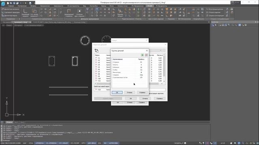The width and height of the screenshot is (259, 145).
Task: Undo the last action
Action: (x=21, y=3)
